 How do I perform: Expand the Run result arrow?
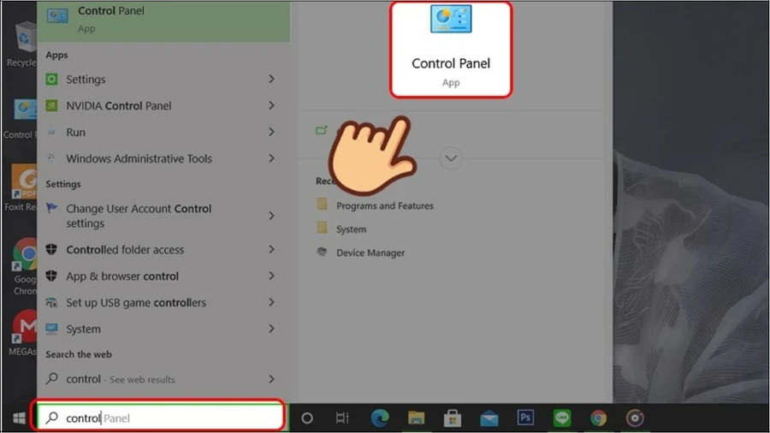point(271,132)
